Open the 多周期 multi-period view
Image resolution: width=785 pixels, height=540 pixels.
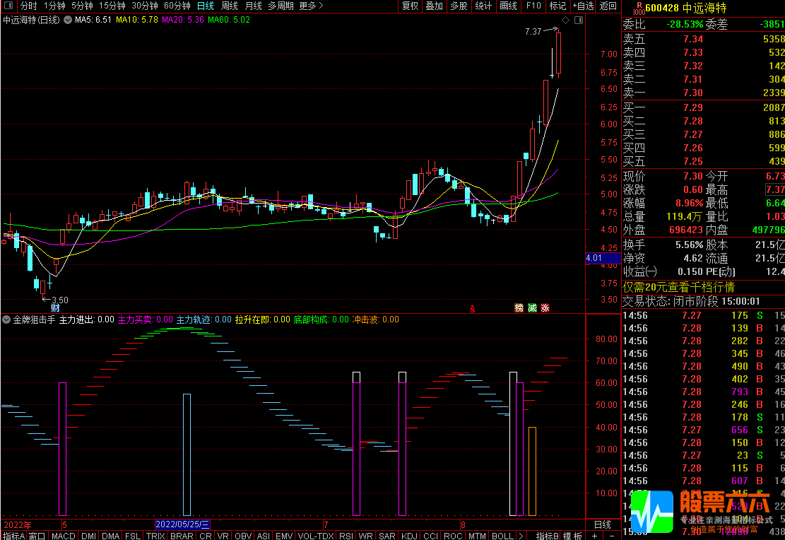(281, 6)
